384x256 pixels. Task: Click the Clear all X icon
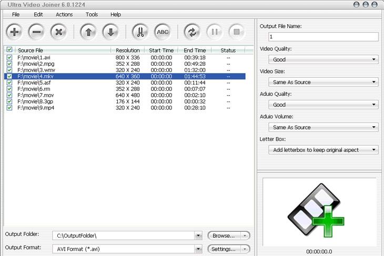click(58, 32)
